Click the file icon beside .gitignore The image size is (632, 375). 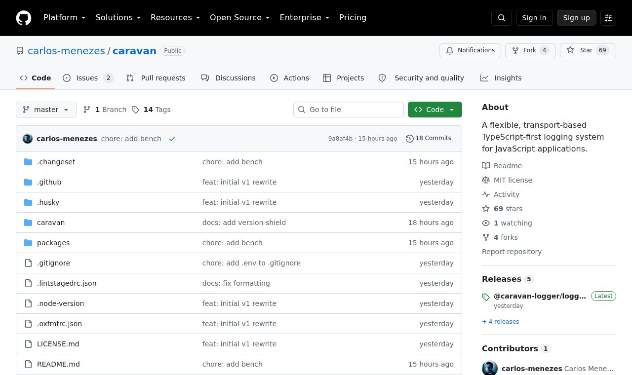point(28,263)
